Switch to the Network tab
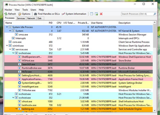Viewport: 160px width, 115px height. pos(31,18)
